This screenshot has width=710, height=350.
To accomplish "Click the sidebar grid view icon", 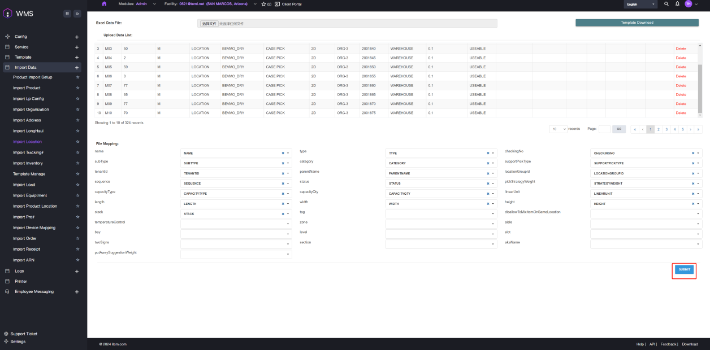I will pos(67,14).
